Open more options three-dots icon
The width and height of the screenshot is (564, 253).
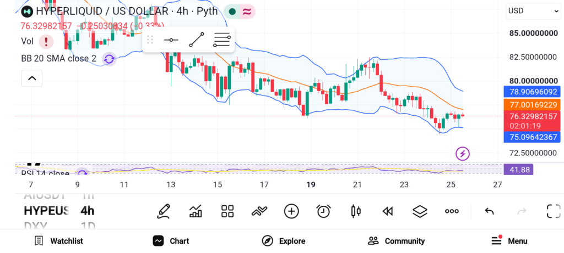452,211
